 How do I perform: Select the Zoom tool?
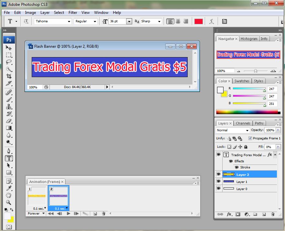8,202
